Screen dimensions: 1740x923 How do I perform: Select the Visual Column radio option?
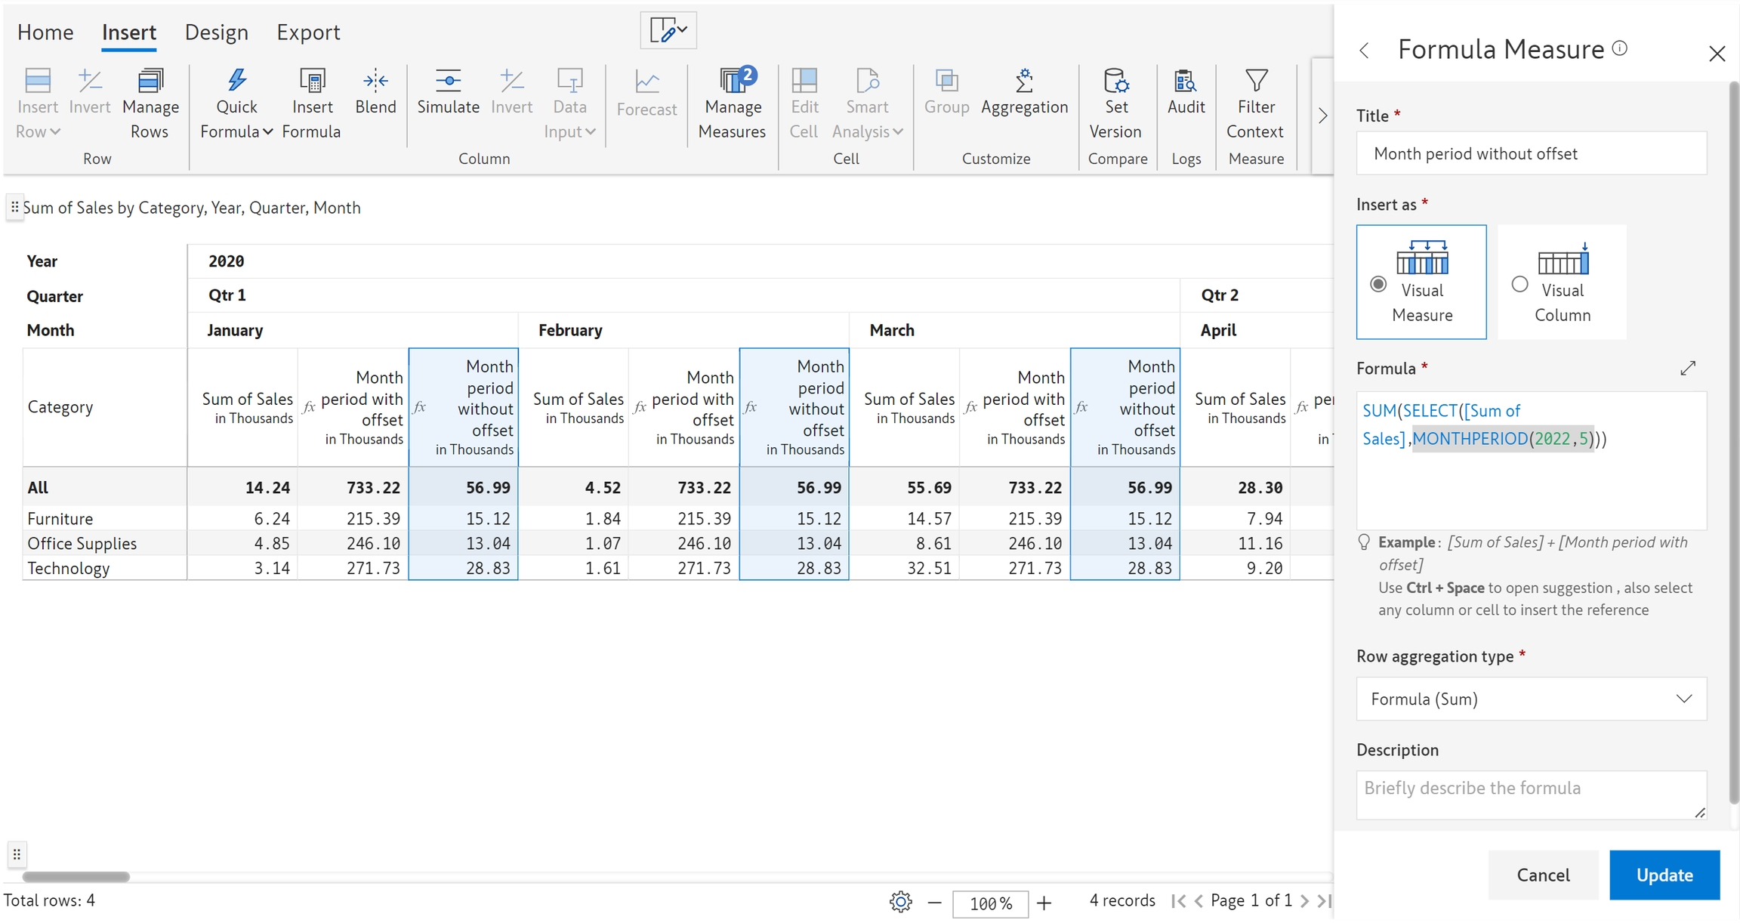pyautogui.click(x=1519, y=284)
